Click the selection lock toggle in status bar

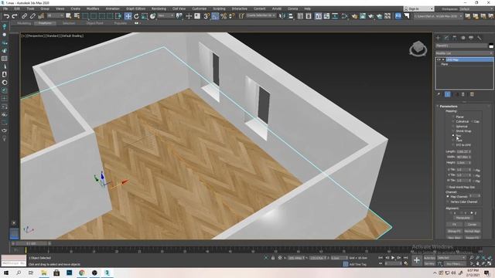[x=273, y=258]
